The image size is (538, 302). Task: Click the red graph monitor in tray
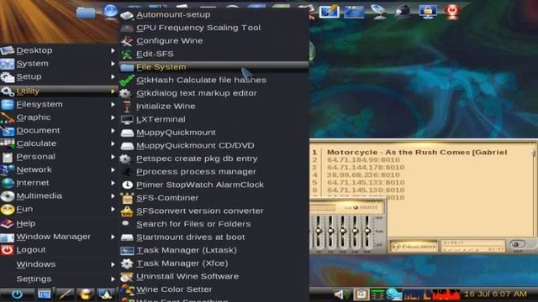click(x=446, y=294)
